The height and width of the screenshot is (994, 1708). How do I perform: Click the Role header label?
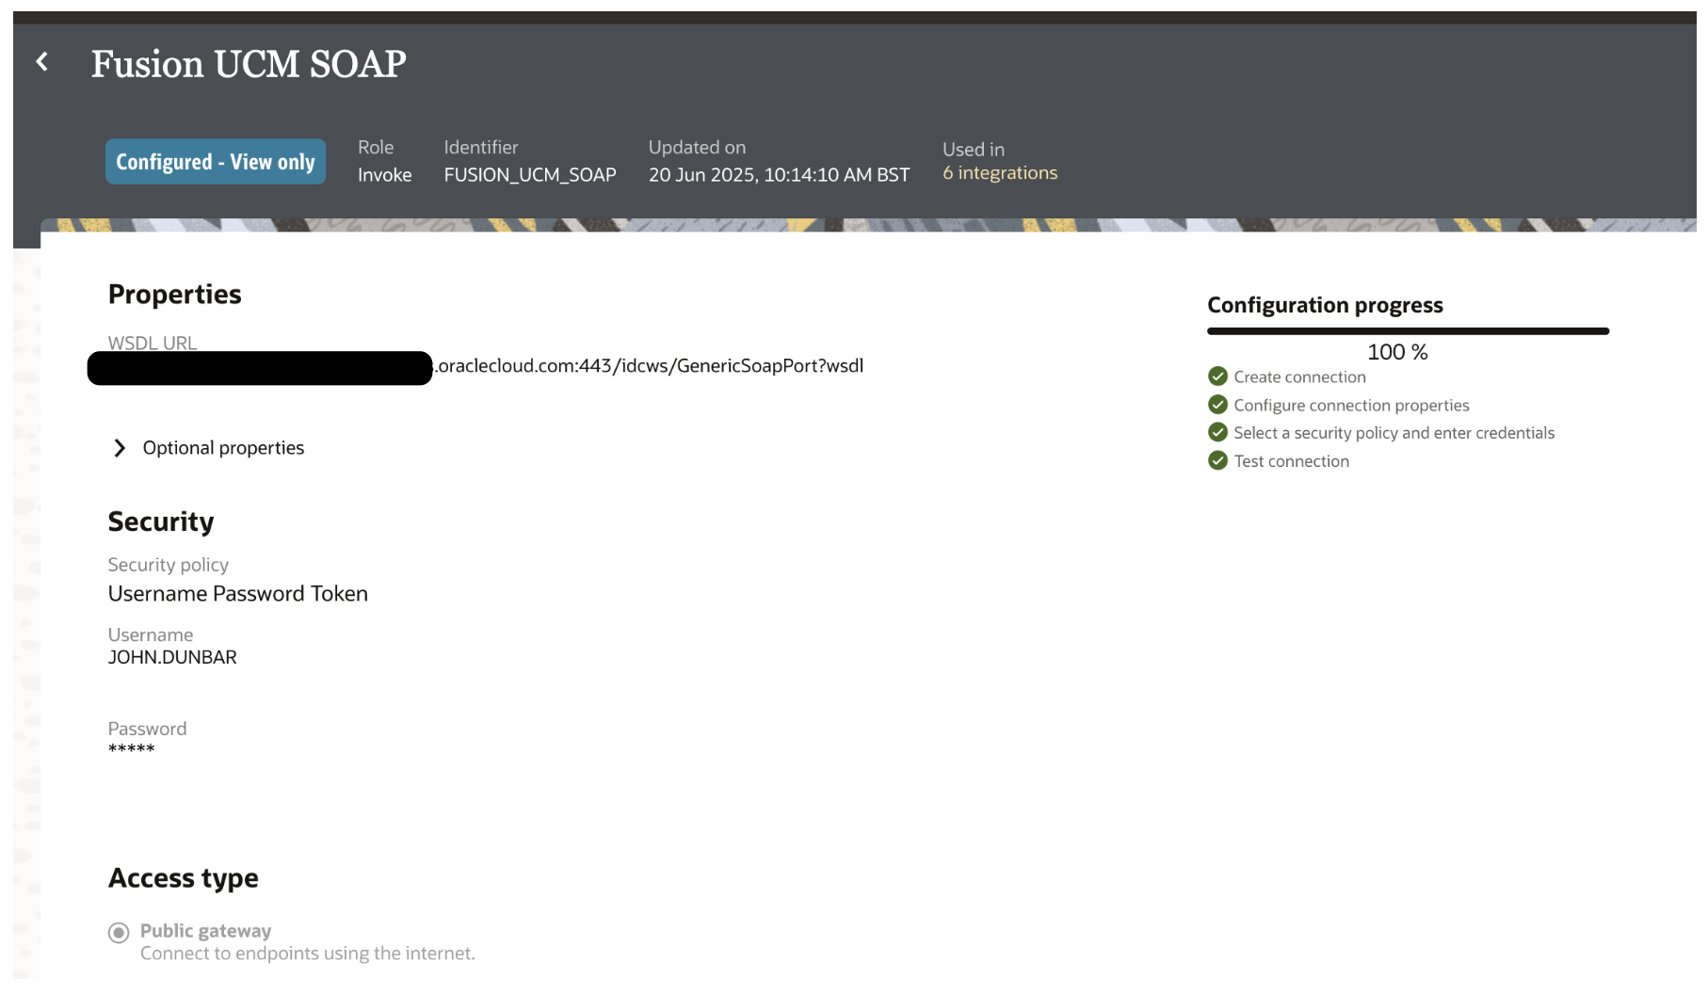pos(376,148)
